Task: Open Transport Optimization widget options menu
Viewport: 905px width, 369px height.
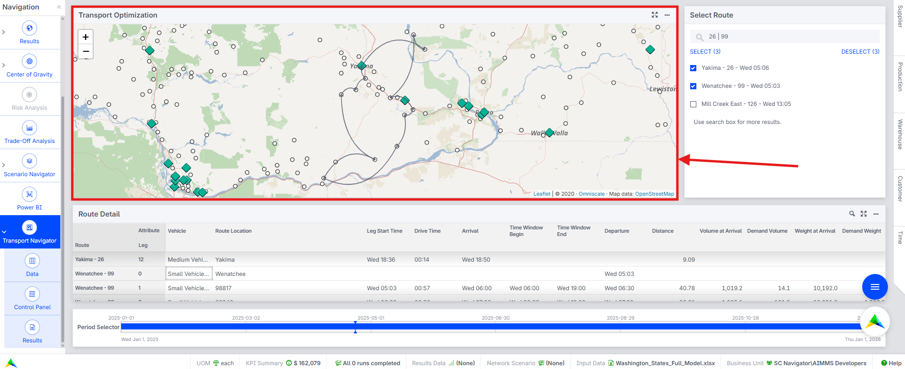Action: (x=667, y=15)
